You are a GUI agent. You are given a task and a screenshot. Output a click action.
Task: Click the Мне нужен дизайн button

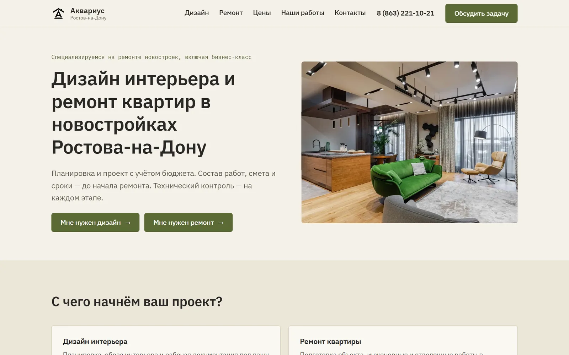[95, 223]
